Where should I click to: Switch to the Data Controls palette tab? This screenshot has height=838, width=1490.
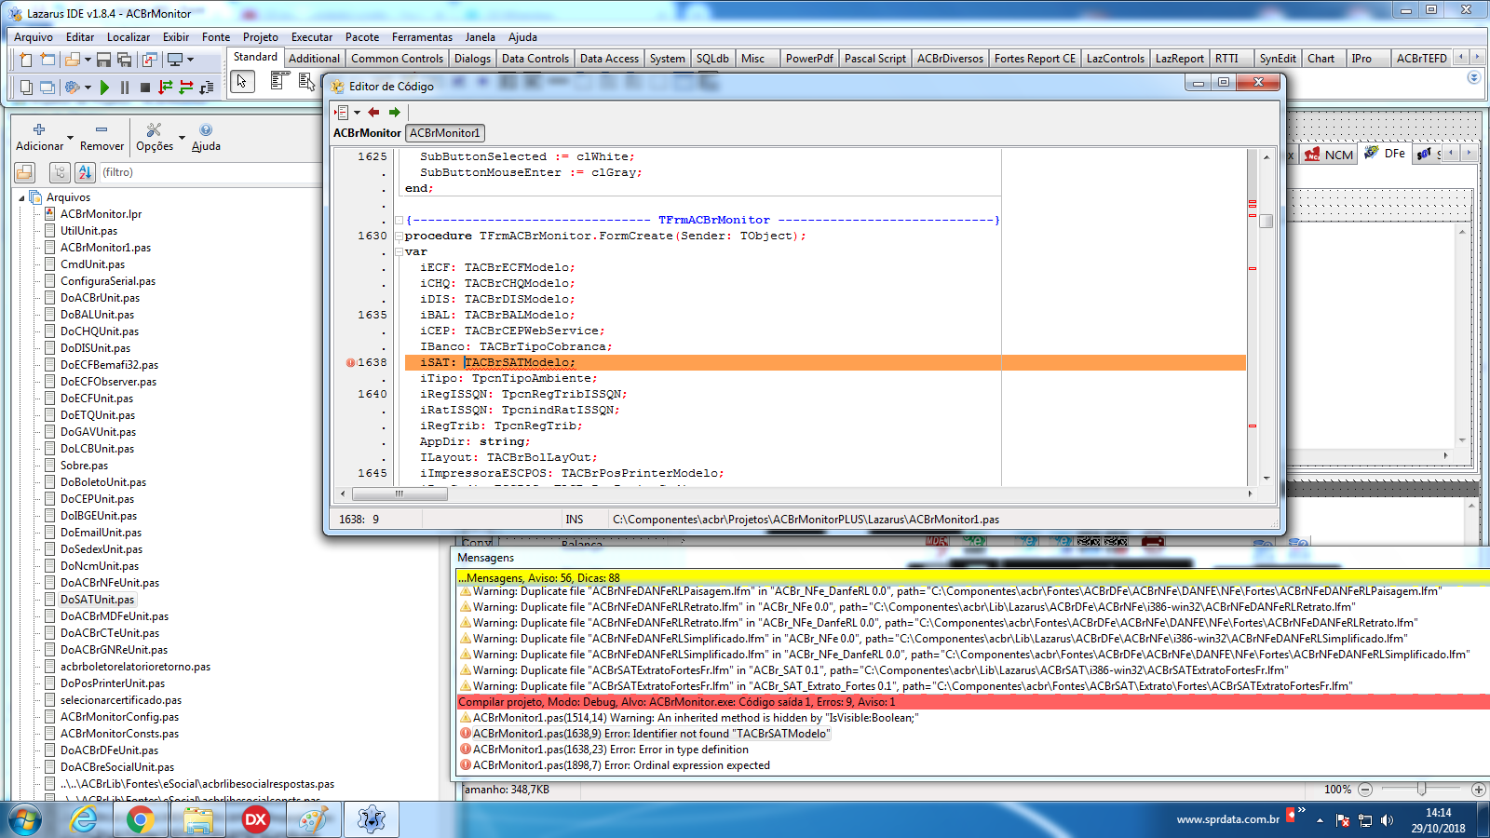[x=535, y=59]
